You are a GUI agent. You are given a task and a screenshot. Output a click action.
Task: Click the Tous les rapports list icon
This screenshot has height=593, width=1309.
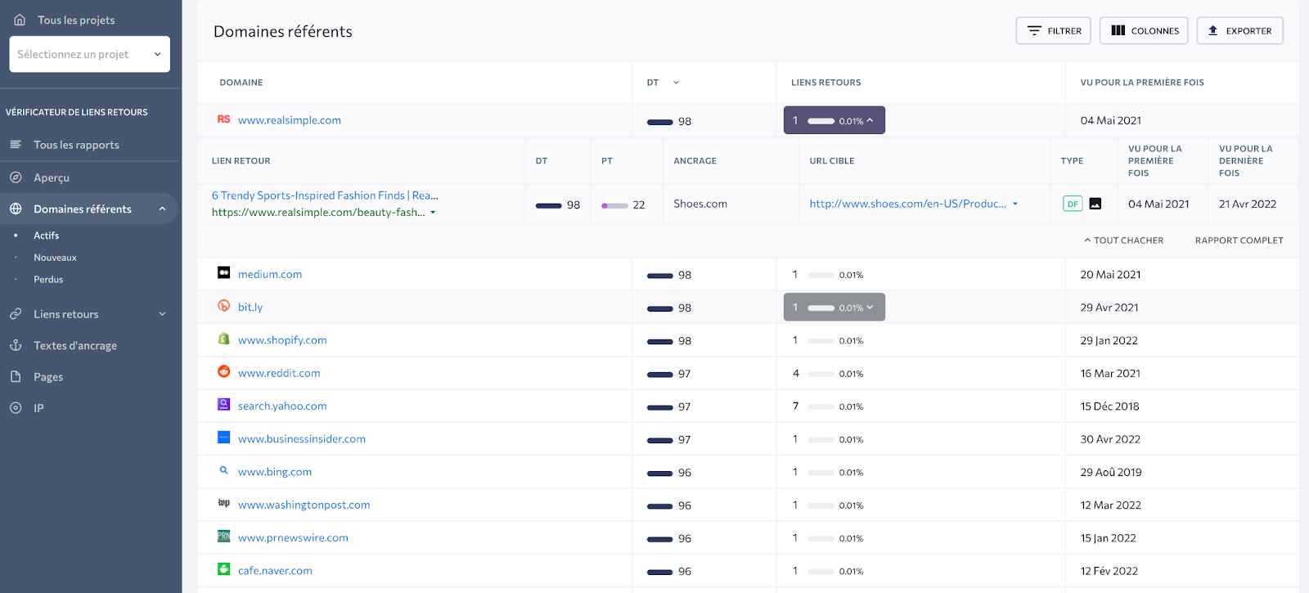tap(16, 145)
